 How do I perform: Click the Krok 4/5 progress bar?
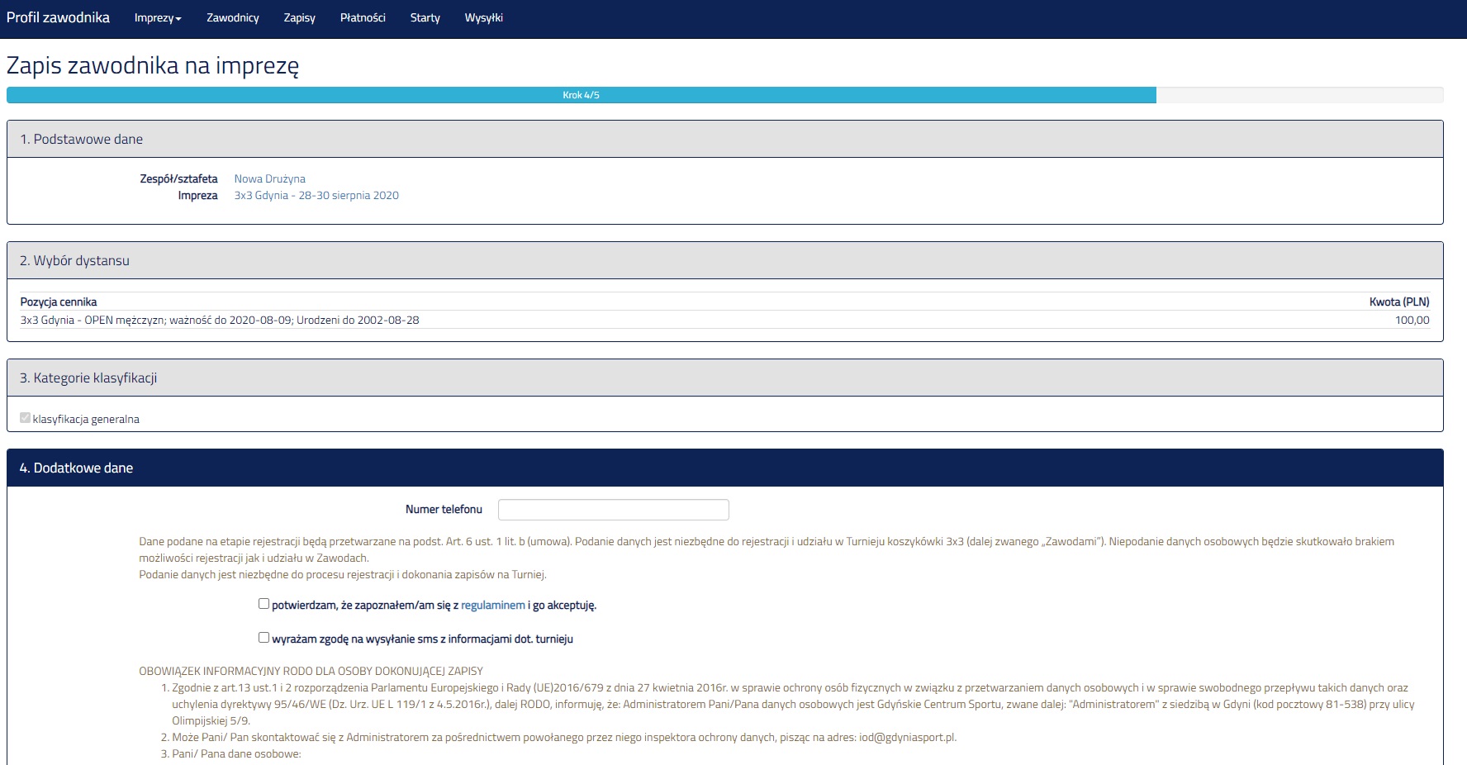[x=581, y=95]
